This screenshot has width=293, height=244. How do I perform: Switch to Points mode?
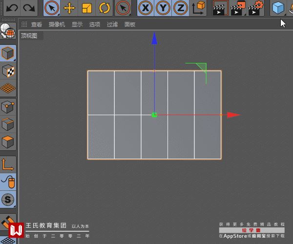pos(8,106)
